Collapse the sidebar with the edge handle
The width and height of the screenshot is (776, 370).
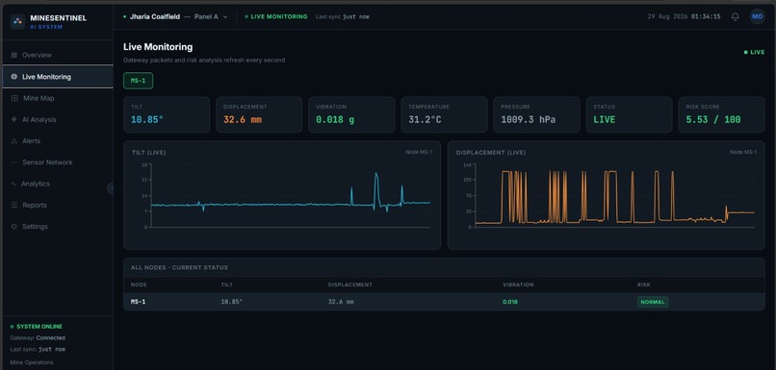pos(111,188)
